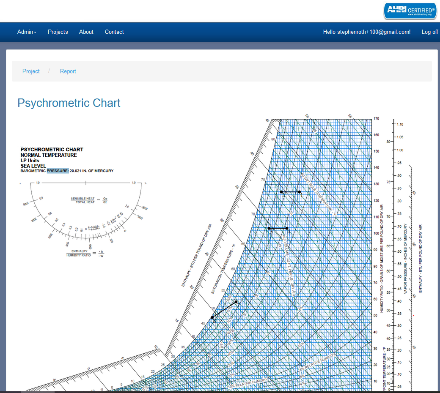440x393 pixels.
Task: Click the ENTHALPY / HUMIDITY RATIO formula
Action: click(85, 254)
